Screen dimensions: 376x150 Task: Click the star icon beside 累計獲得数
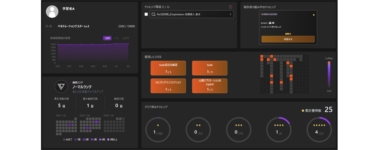pyautogui.click(x=303, y=111)
